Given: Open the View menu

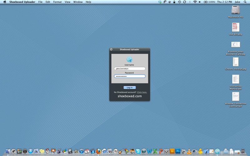Looking at the screenshot, I should coord(67,2).
